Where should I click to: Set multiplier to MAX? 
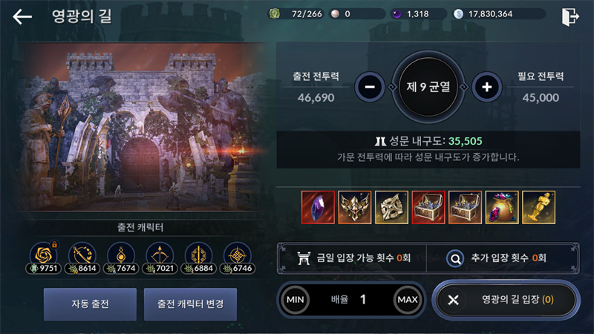pos(408,300)
